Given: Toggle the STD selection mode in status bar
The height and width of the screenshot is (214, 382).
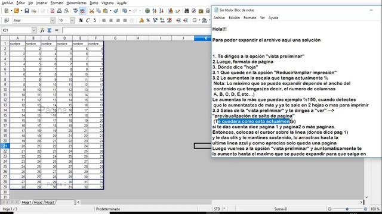Looking at the screenshot, I should 217,209.
